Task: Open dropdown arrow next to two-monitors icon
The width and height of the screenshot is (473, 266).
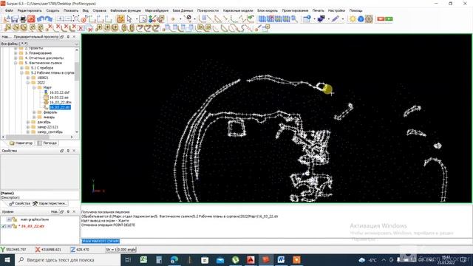Action: pyautogui.click(x=328, y=19)
